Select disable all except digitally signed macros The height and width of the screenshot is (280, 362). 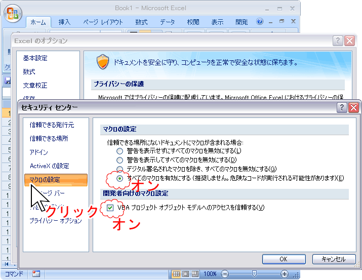coord(119,169)
